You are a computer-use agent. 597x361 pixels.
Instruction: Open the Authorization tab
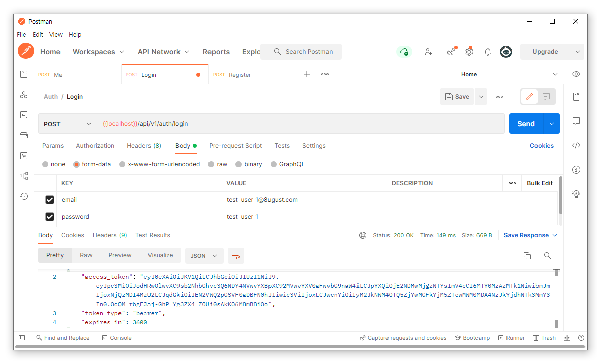95,146
